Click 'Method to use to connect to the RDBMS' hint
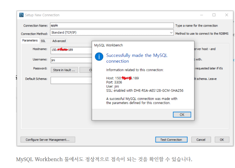 pos(202,34)
